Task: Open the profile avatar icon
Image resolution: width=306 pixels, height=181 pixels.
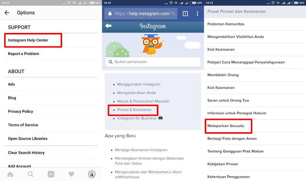Action: 92,174
